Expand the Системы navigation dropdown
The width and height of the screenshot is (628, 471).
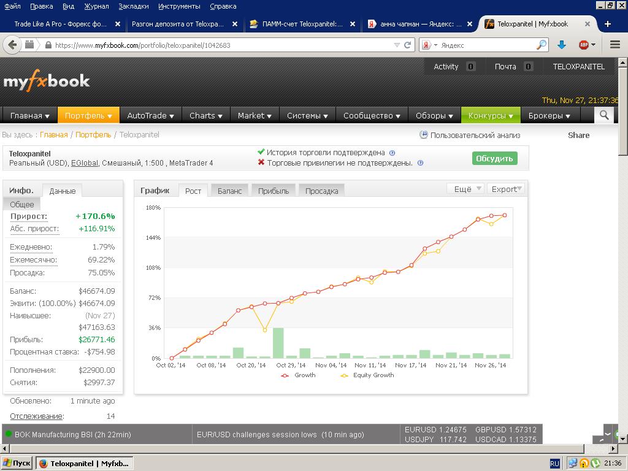[307, 115]
